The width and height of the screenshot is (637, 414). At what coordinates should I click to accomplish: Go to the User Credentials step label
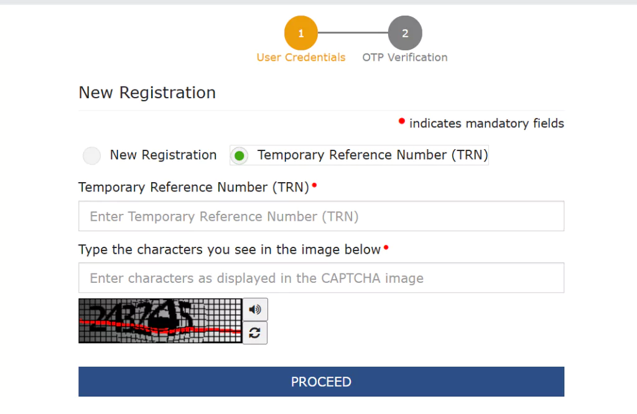tap(301, 57)
